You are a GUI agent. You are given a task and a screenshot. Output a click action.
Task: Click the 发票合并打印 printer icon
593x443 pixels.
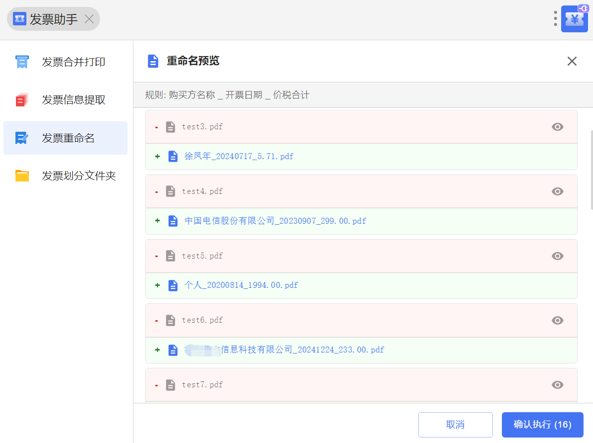click(22, 62)
